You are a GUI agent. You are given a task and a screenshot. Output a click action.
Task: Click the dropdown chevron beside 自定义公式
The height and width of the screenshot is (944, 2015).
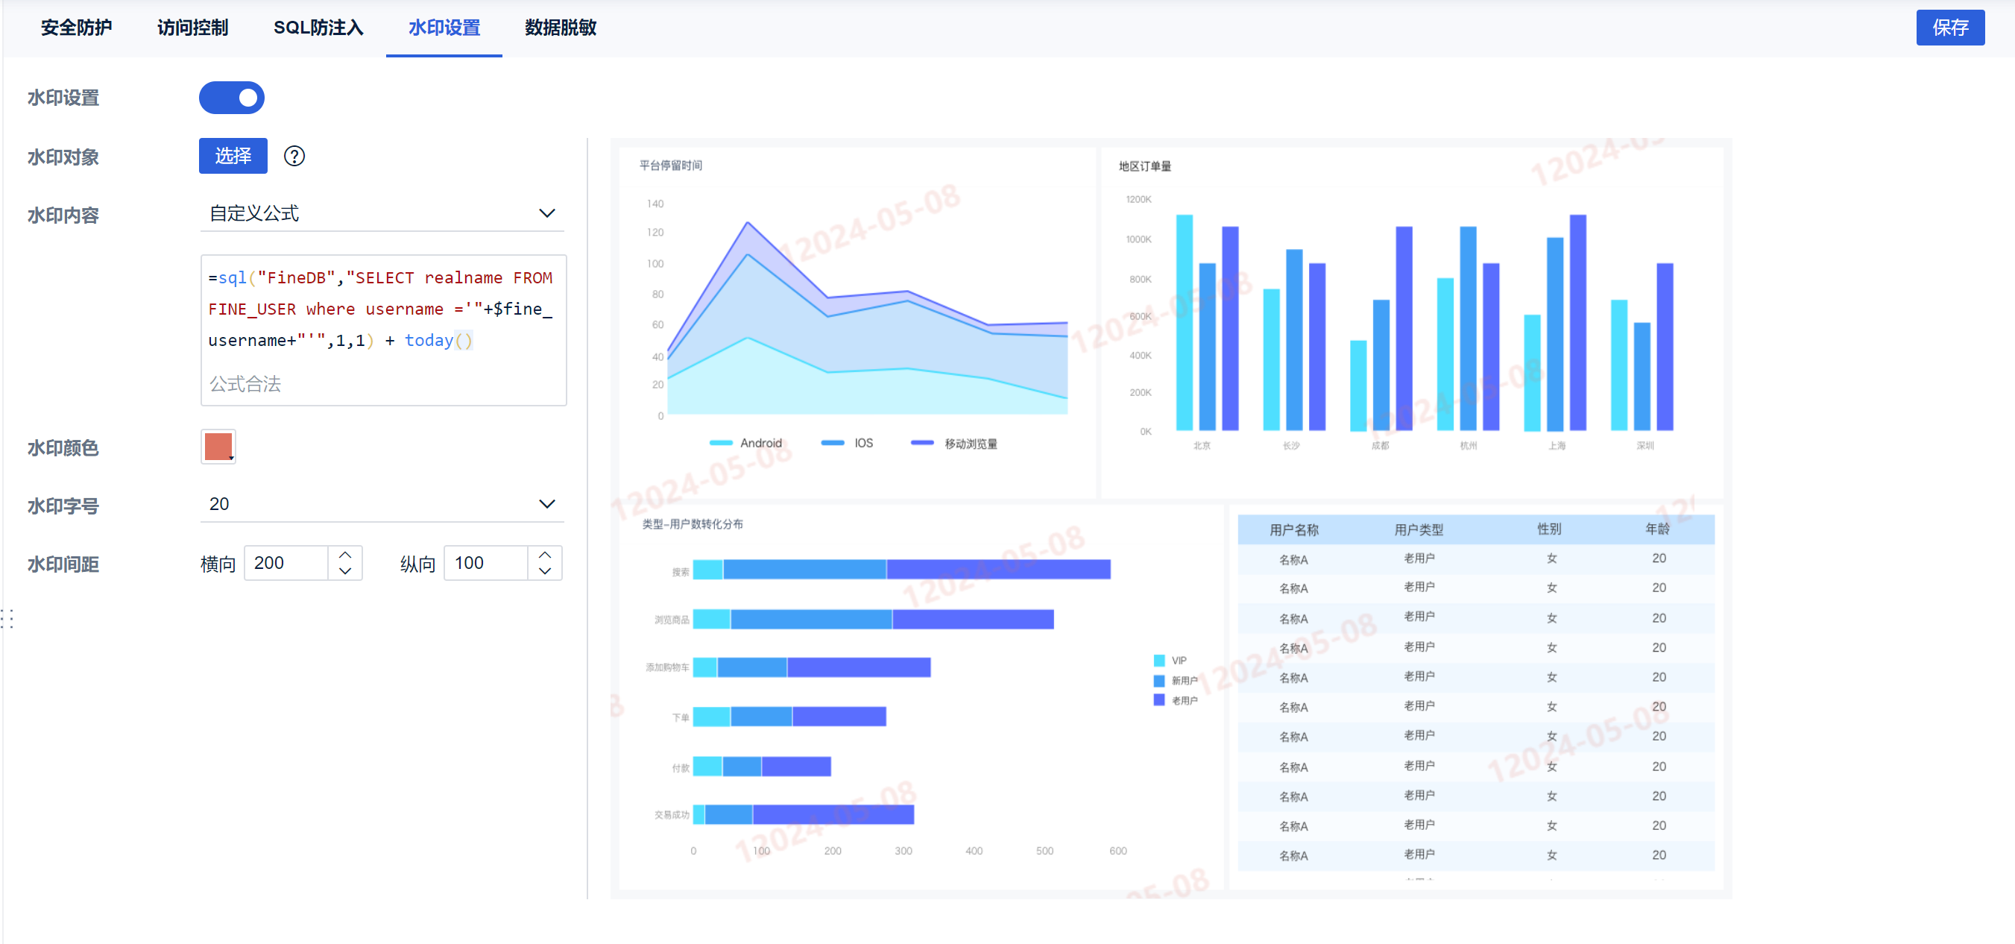click(x=546, y=213)
